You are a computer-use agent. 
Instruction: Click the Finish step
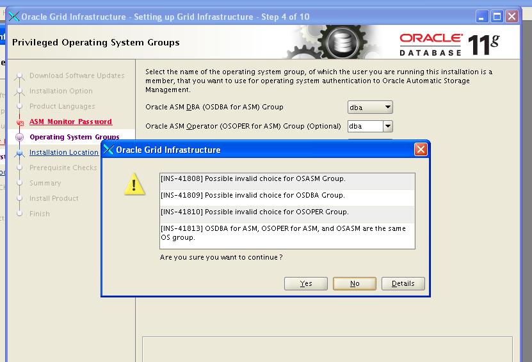(40, 214)
